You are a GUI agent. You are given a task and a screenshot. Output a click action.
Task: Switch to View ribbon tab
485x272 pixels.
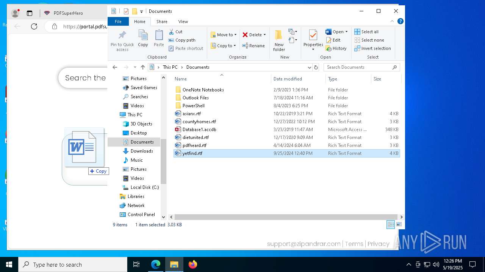tap(183, 22)
